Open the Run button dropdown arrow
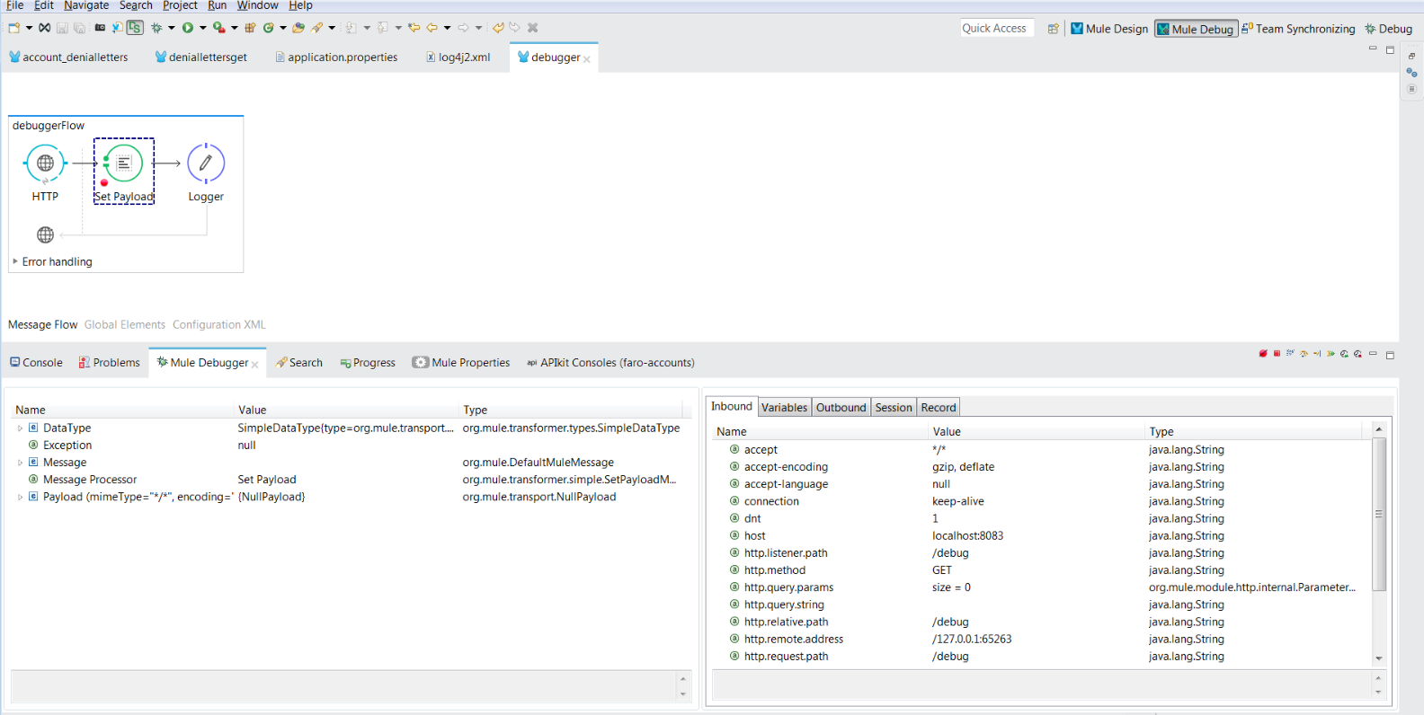Image resolution: width=1424 pixels, height=715 pixels. 202,28
